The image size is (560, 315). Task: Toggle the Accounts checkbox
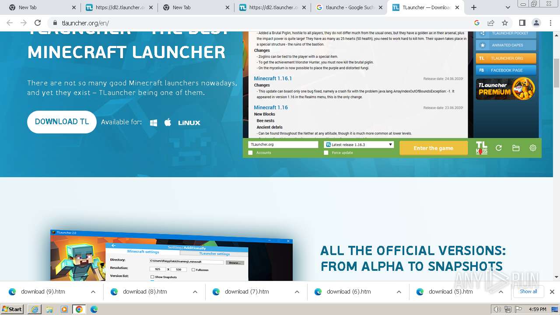click(250, 153)
